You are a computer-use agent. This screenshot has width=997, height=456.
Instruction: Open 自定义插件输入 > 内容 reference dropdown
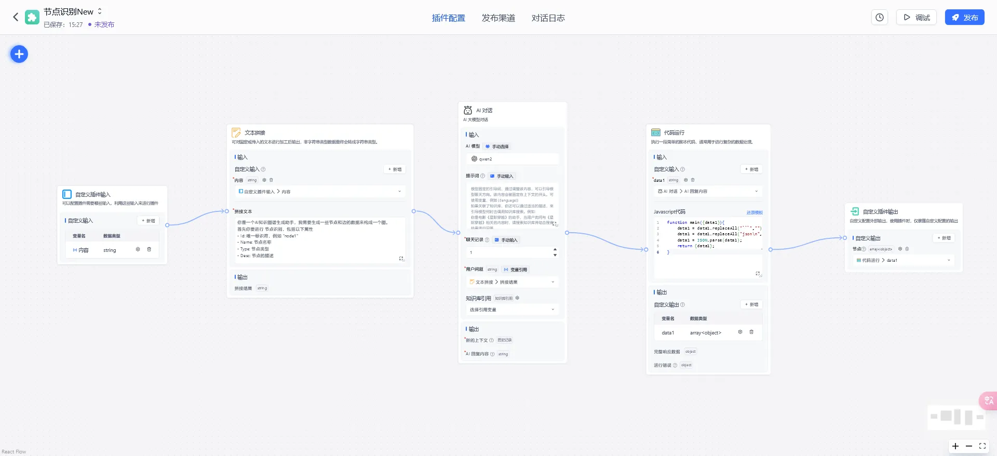point(320,192)
